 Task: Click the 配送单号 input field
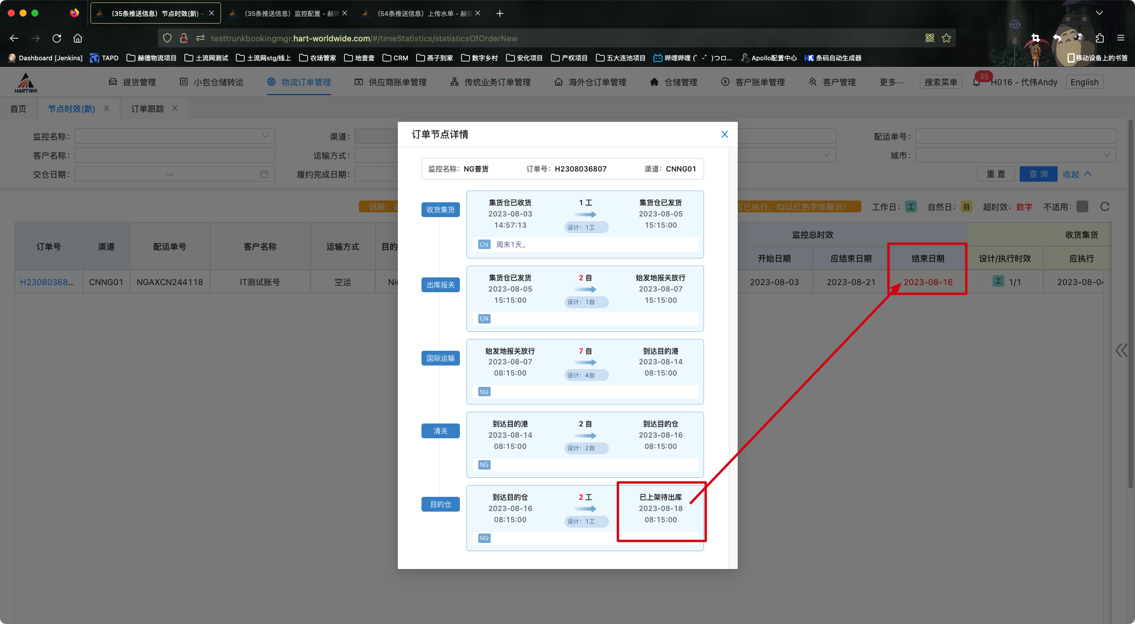pyautogui.click(x=1015, y=137)
